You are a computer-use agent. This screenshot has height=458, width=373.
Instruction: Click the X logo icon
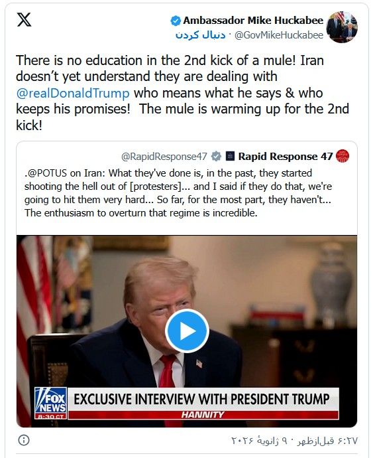(24, 20)
